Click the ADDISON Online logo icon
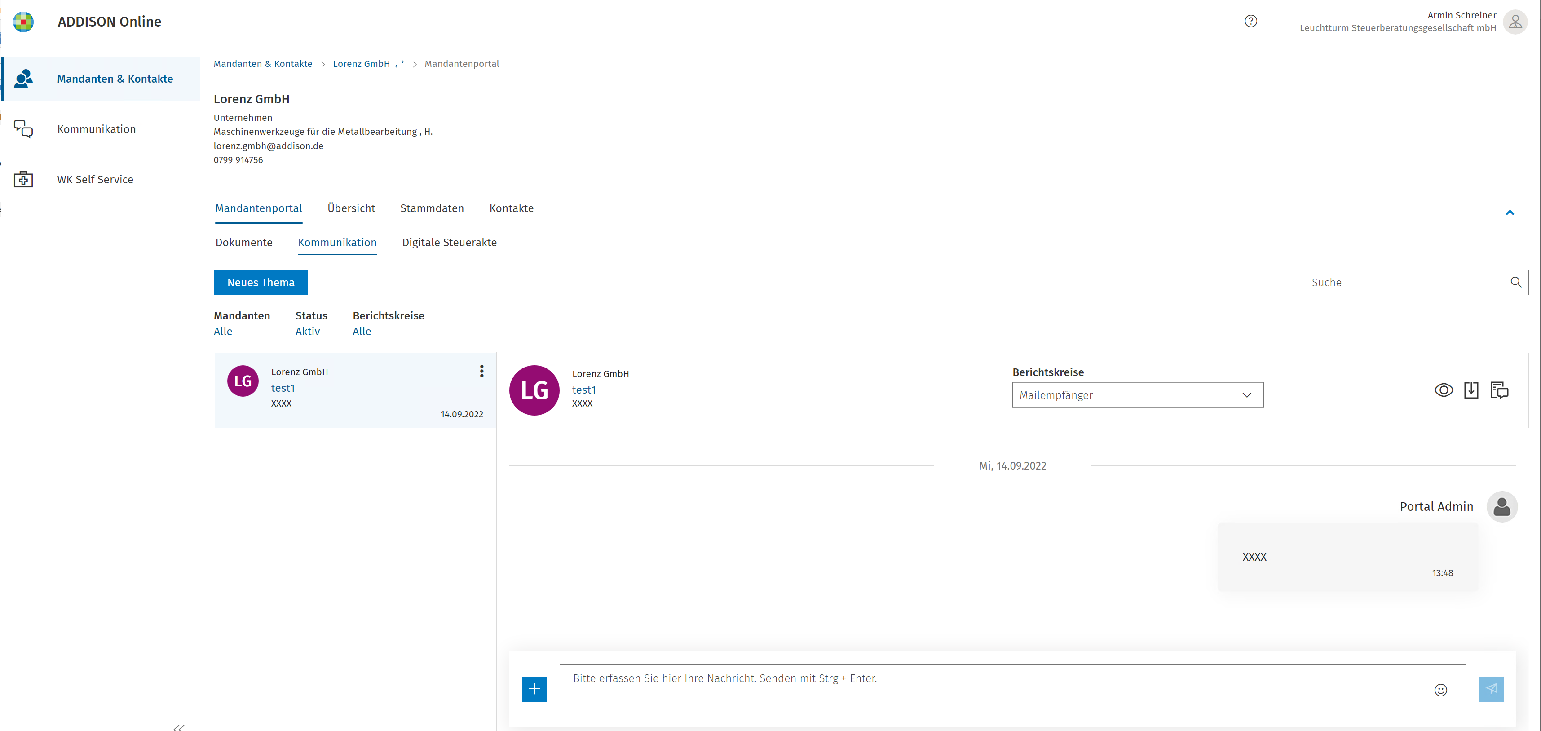Viewport: 1541px width, 731px height. 23,22
